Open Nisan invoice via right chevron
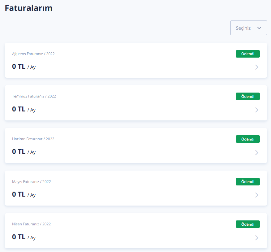The width and height of the screenshot is (271, 252). pyautogui.click(x=257, y=238)
